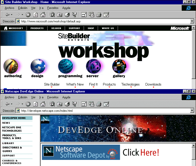Open What's New link on Workshop page

point(75,85)
